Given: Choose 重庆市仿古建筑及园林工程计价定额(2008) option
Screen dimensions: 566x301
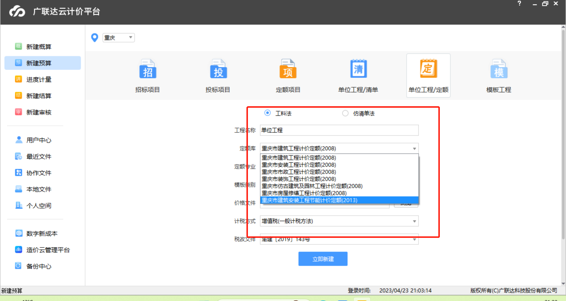Looking at the screenshot, I should (x=339, y=186).
